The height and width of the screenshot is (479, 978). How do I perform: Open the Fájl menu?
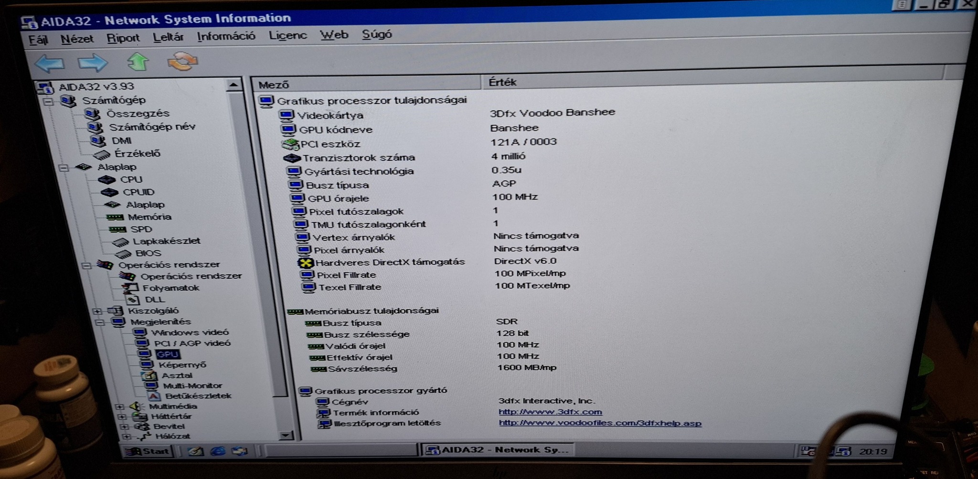(38, 40)
